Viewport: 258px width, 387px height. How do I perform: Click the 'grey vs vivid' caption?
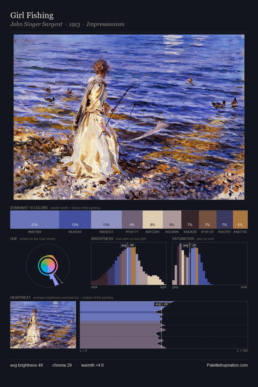pos(205,239)
